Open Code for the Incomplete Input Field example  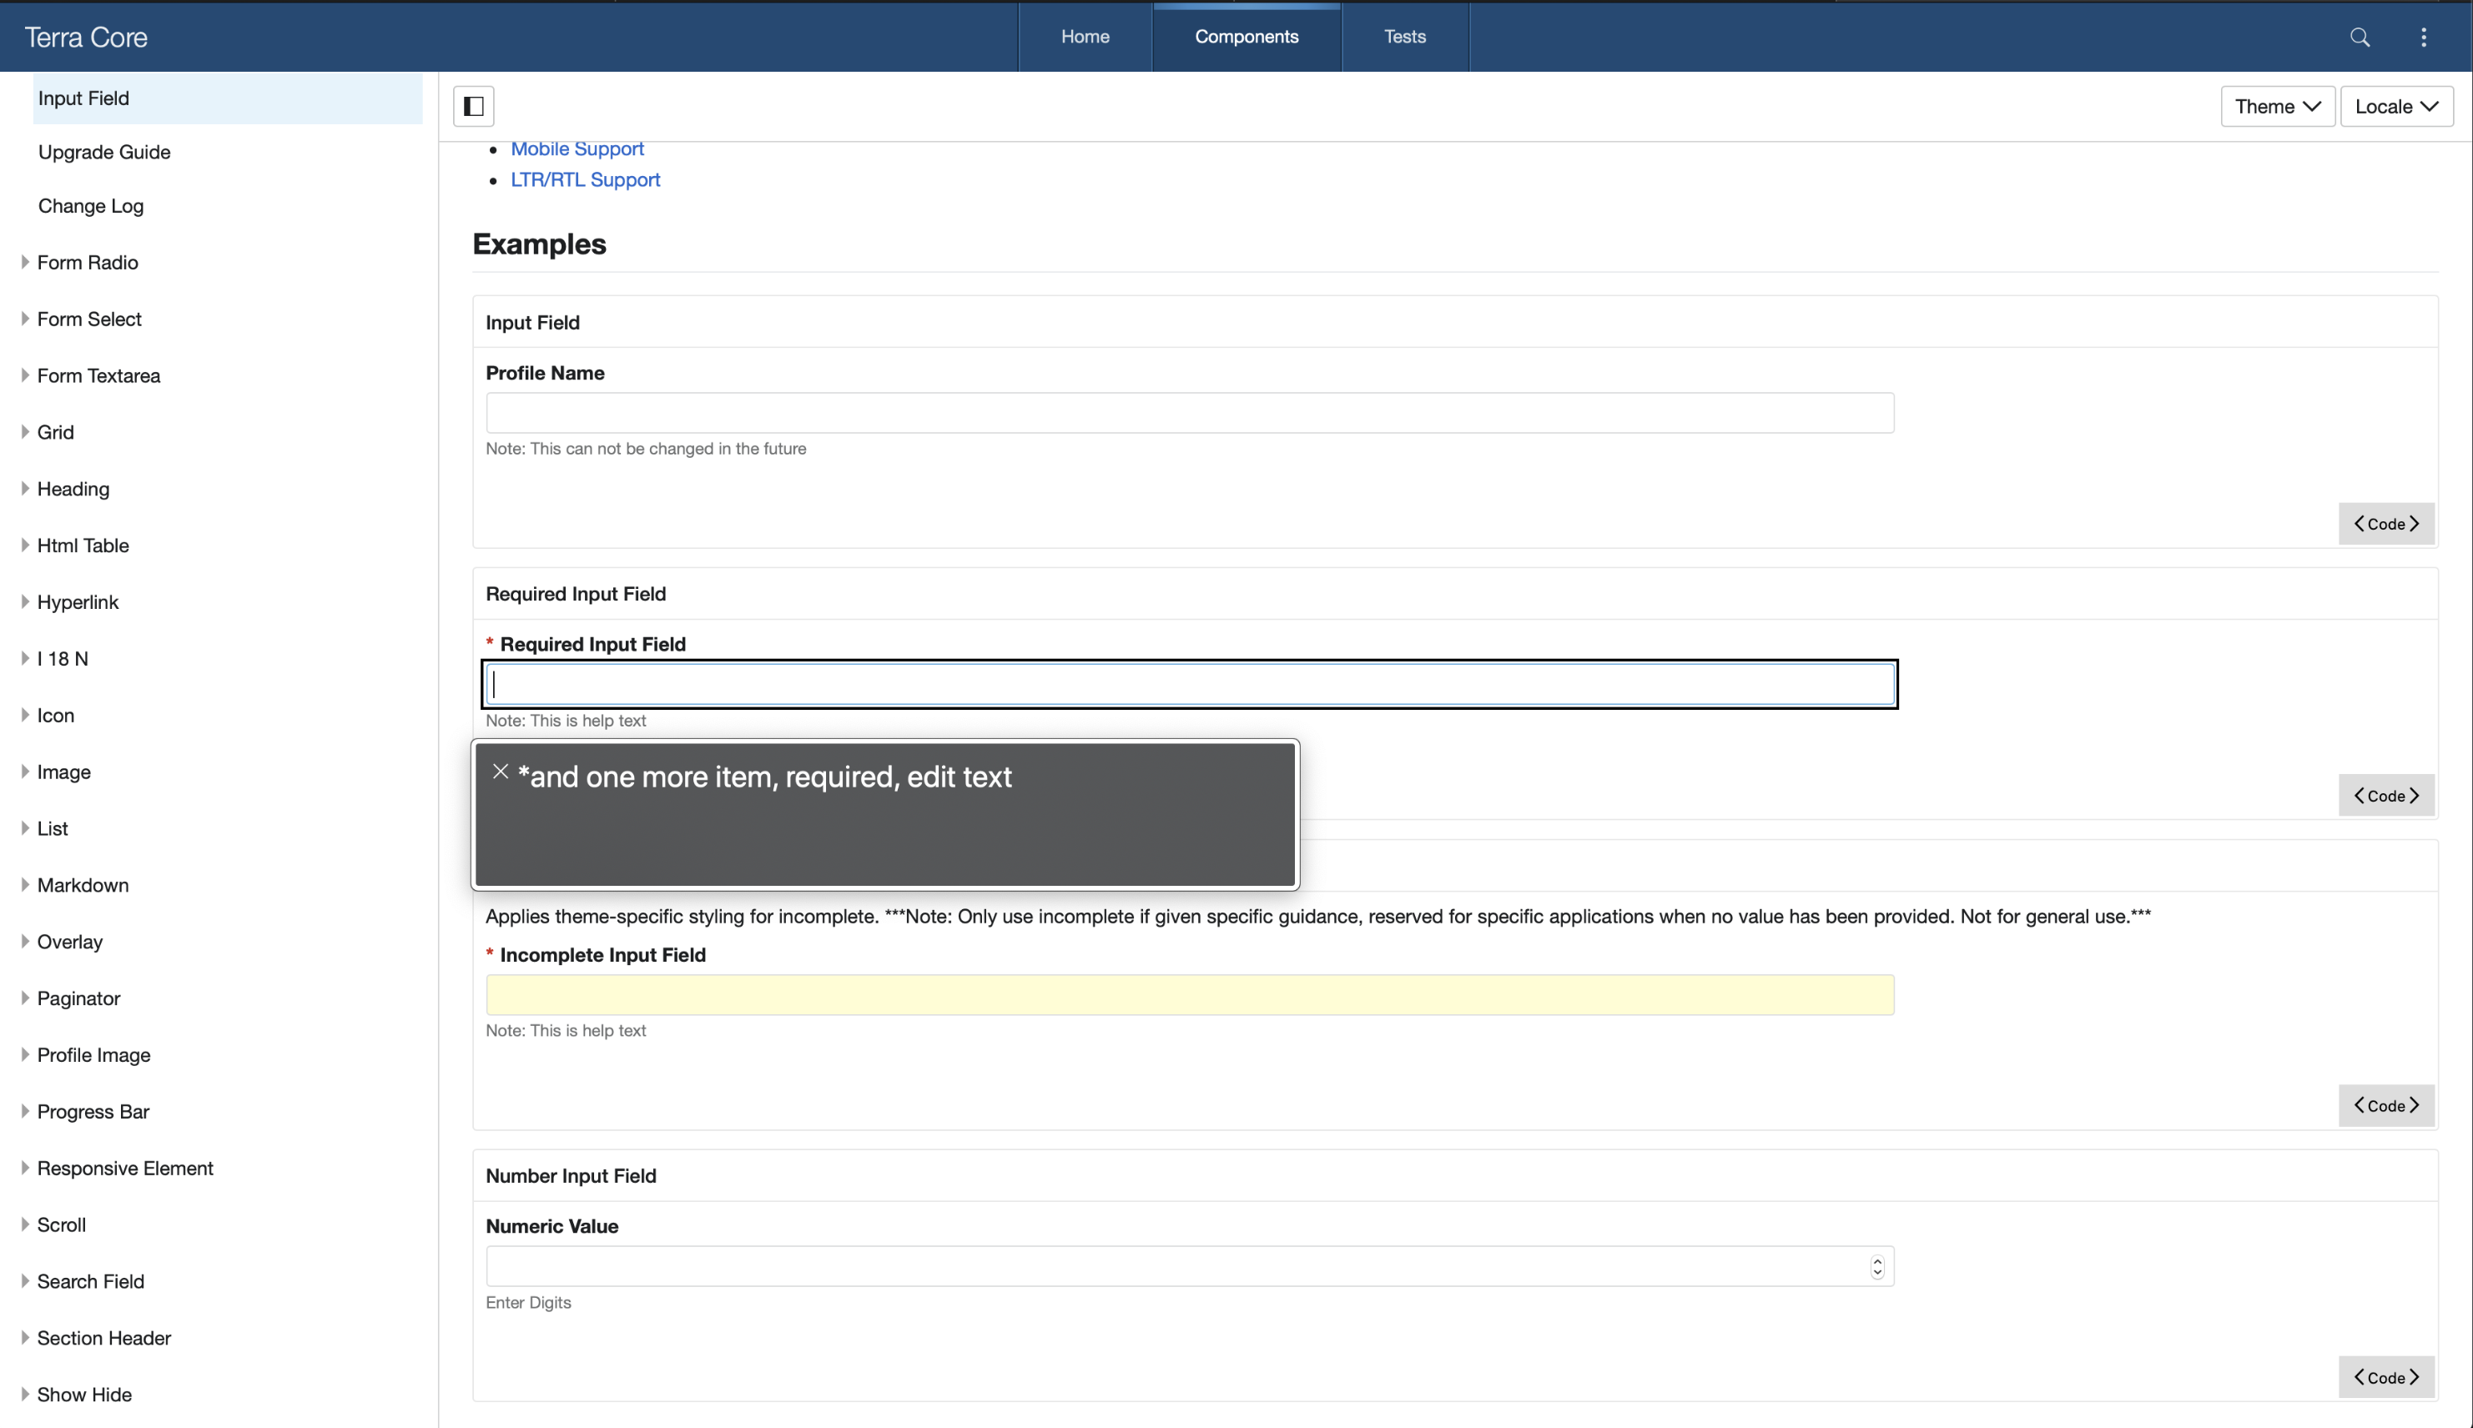click(2385, 1105)
